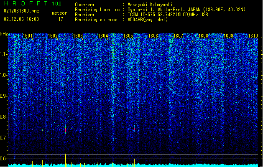The image size is (263, 167).
Task: Click the 1.0 kHz axis tick label
Action: (x=4, y=75)
